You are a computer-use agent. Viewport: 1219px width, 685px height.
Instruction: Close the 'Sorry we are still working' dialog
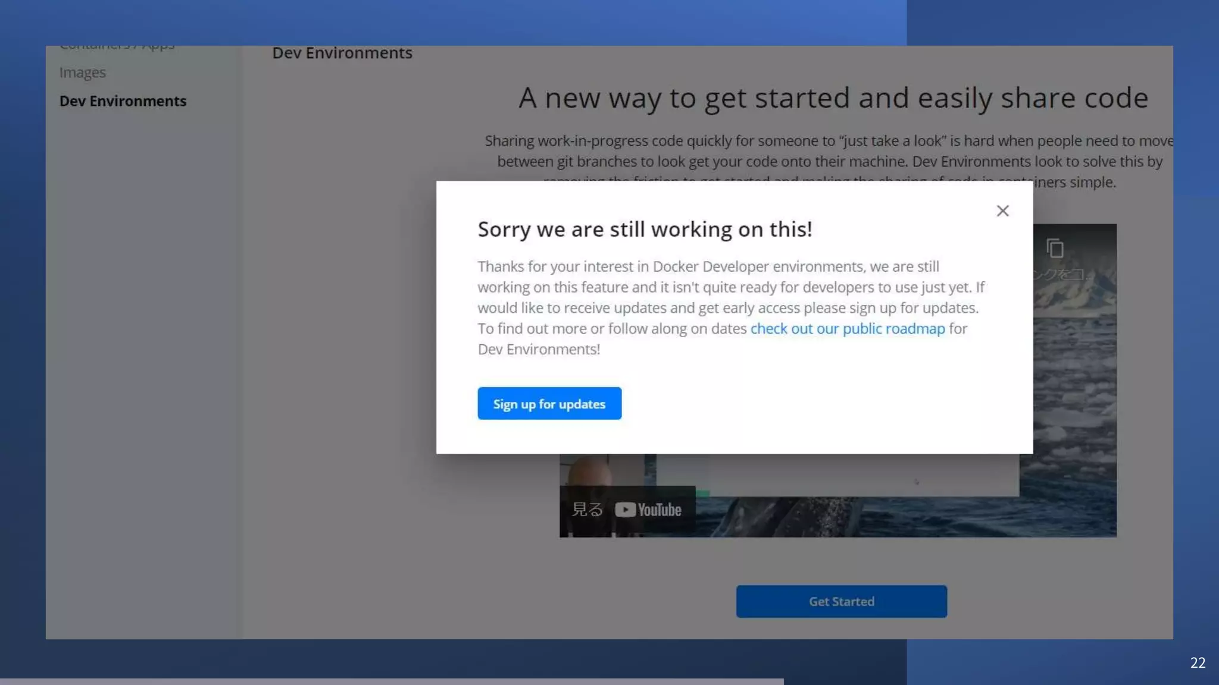[1002, 211]
